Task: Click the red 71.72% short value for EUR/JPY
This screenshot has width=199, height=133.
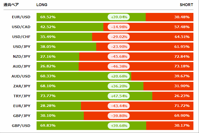Action: [x=182, y=106]
